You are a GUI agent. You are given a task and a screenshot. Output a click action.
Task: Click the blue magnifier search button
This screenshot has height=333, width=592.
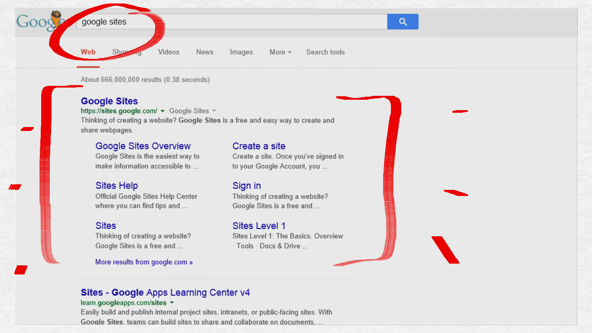pos(403,22)
